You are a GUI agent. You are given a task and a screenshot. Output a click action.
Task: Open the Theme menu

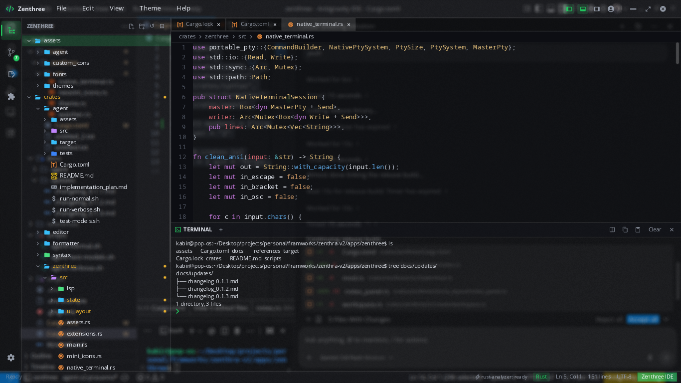point(150,8)
